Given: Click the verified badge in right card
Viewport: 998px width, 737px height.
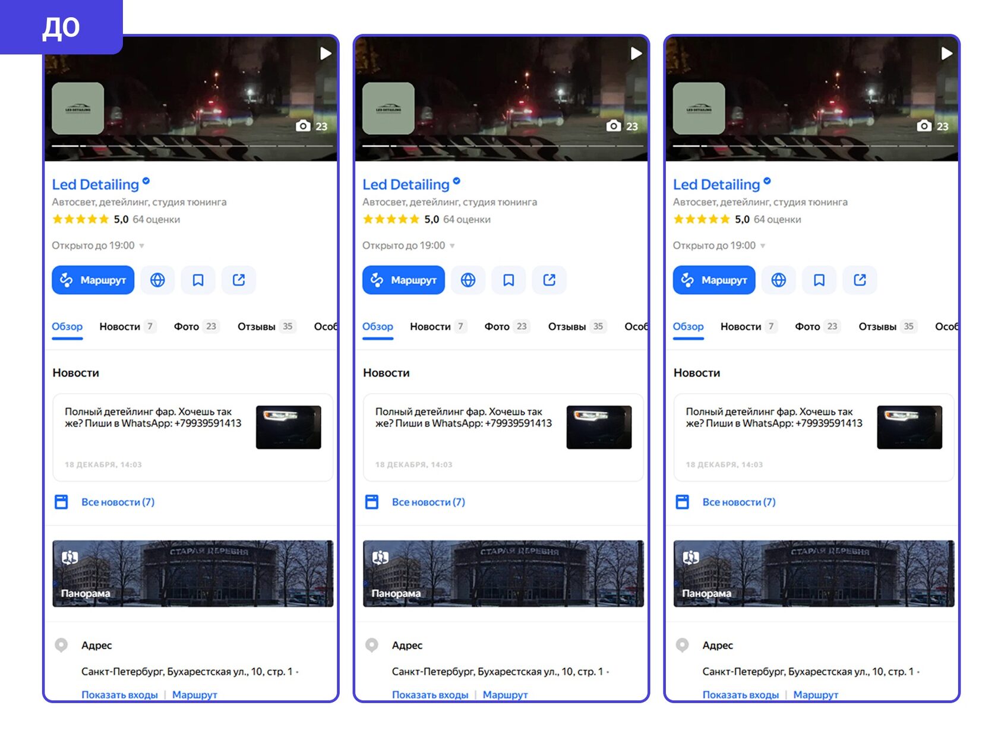Looking at the screenshot, I should click(768, 181).
